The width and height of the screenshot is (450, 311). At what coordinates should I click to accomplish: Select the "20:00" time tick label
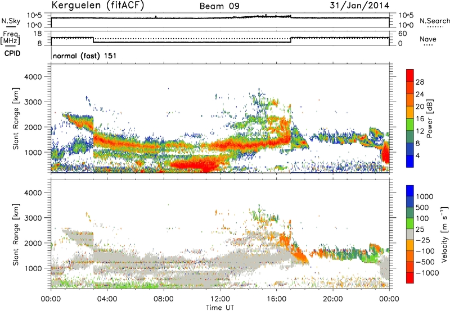click(332, 299)
